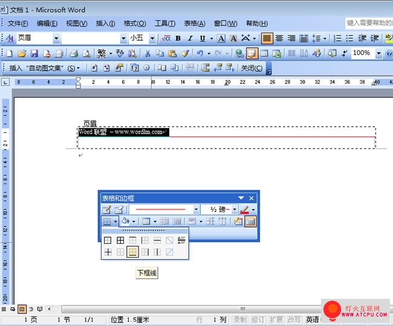Image resolution: width=393 pixels, height=326 pixels.
Task: Click the Print Preview icon
Action: [86, 53]
